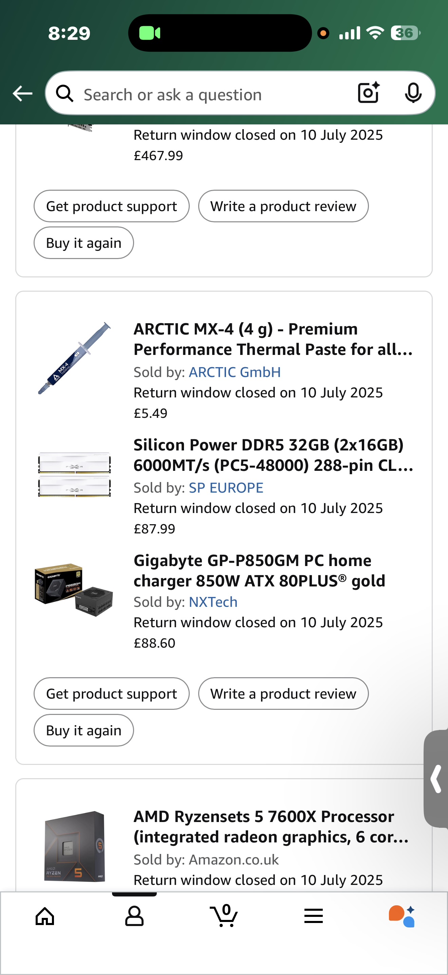Open the Home tab
This screenshot has height=975, width=448.
click(x=45, y=916)
